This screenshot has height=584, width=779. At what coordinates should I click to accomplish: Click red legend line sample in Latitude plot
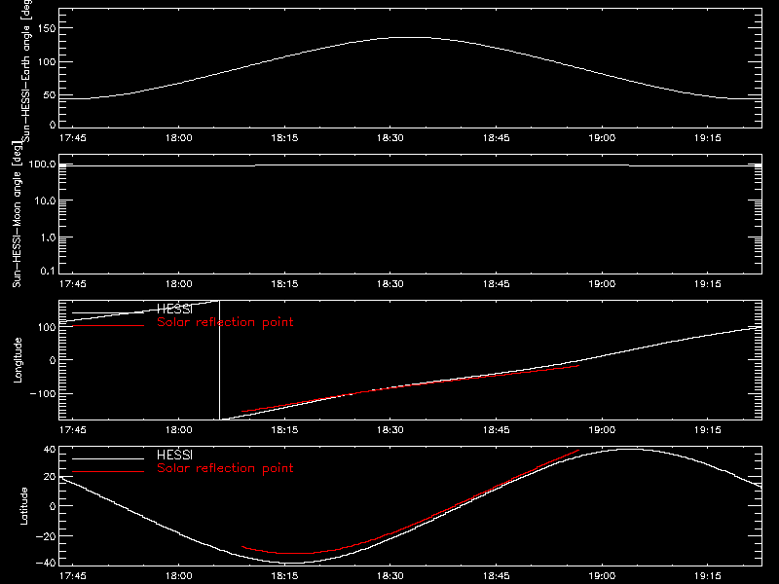pyautogui.click(x=108, y=471)
